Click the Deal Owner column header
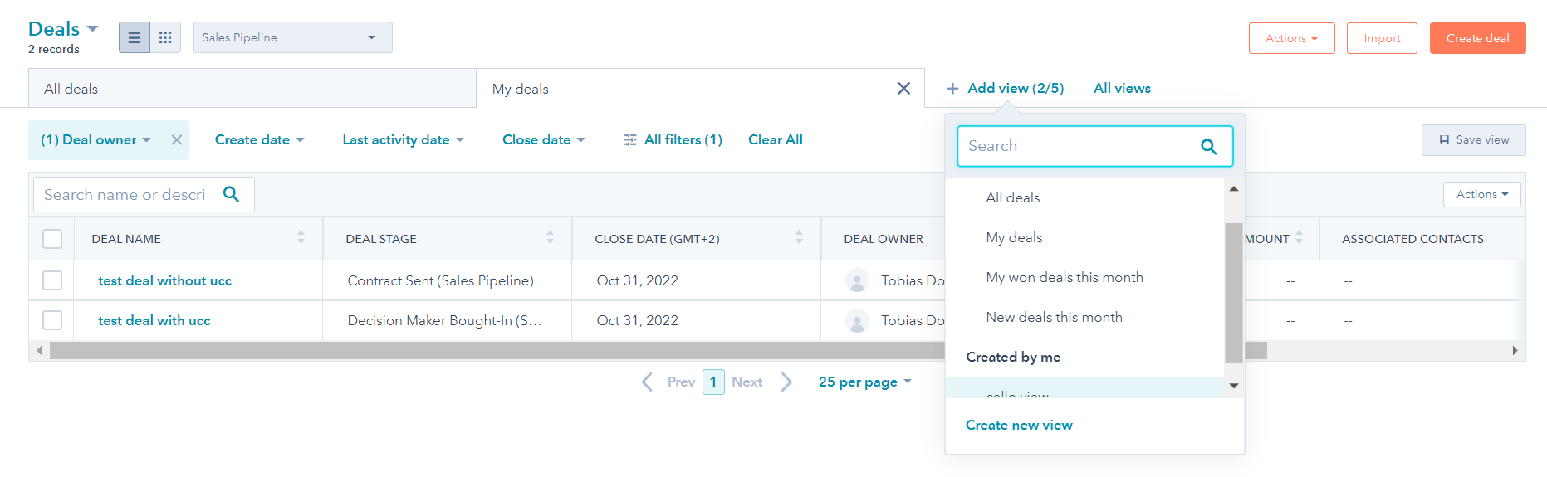The width and height of the screenshot is (1547, 477). (884, 239)
